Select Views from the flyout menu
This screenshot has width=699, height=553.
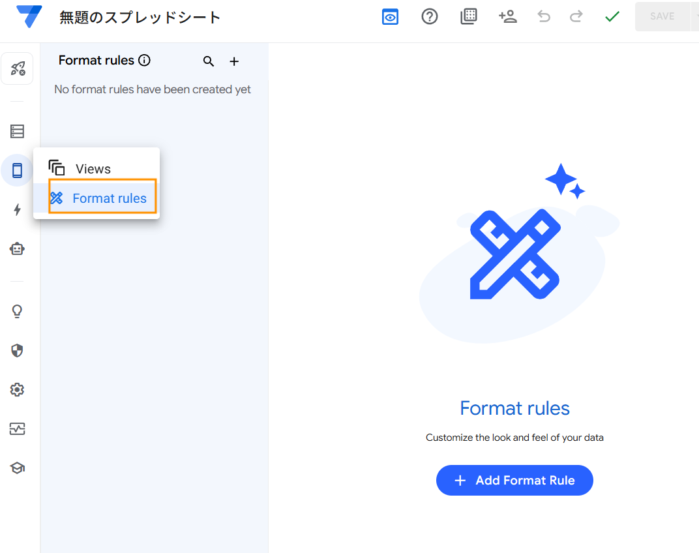tap(93, 169)
